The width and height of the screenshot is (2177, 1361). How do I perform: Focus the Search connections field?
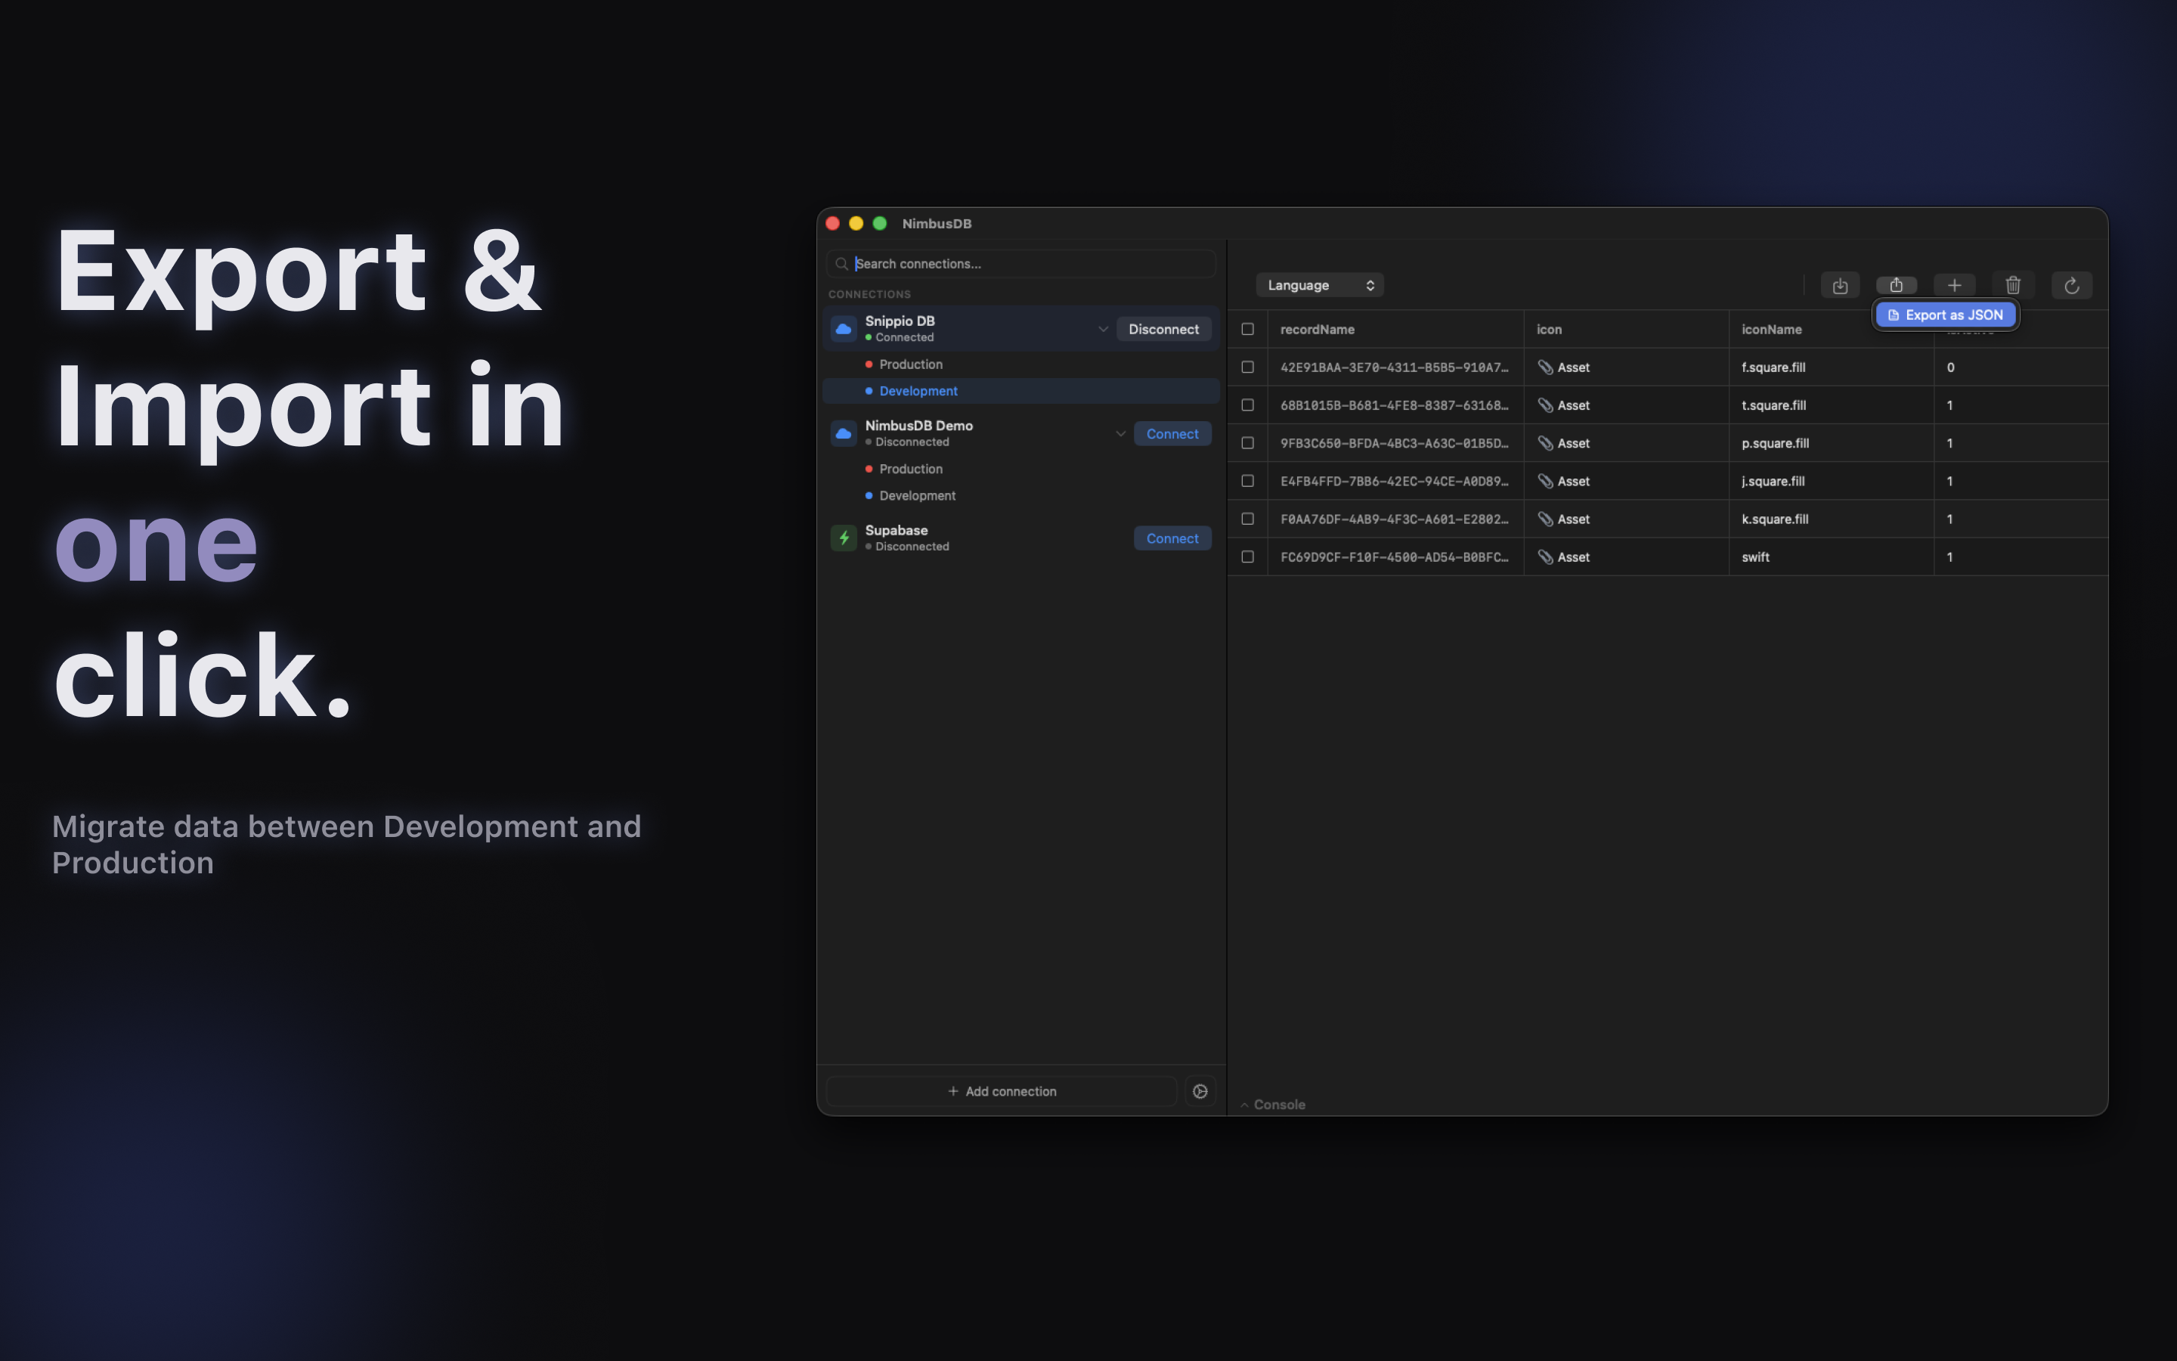coord(1020,264)
